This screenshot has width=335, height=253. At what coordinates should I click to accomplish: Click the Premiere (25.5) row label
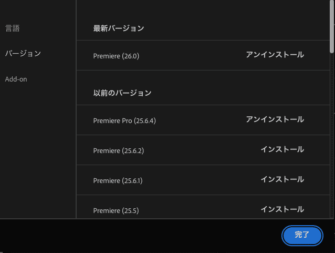click(x=116, y=210)
